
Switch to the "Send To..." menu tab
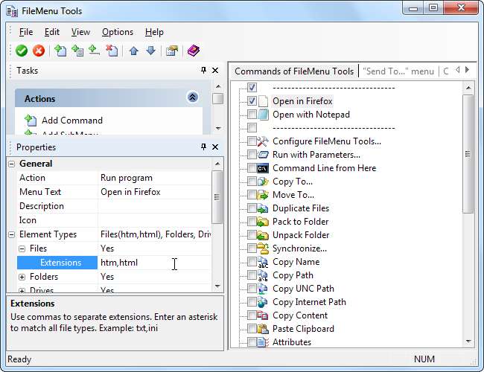coord(398,71)
